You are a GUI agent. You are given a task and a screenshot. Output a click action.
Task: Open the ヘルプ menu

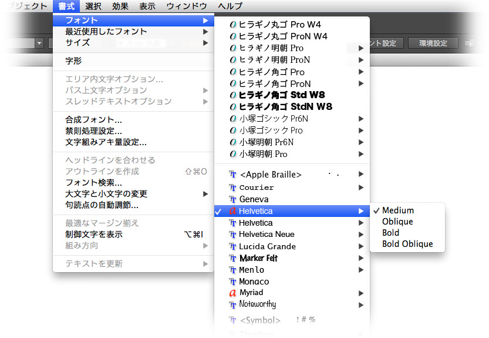[x=230, y=6]
